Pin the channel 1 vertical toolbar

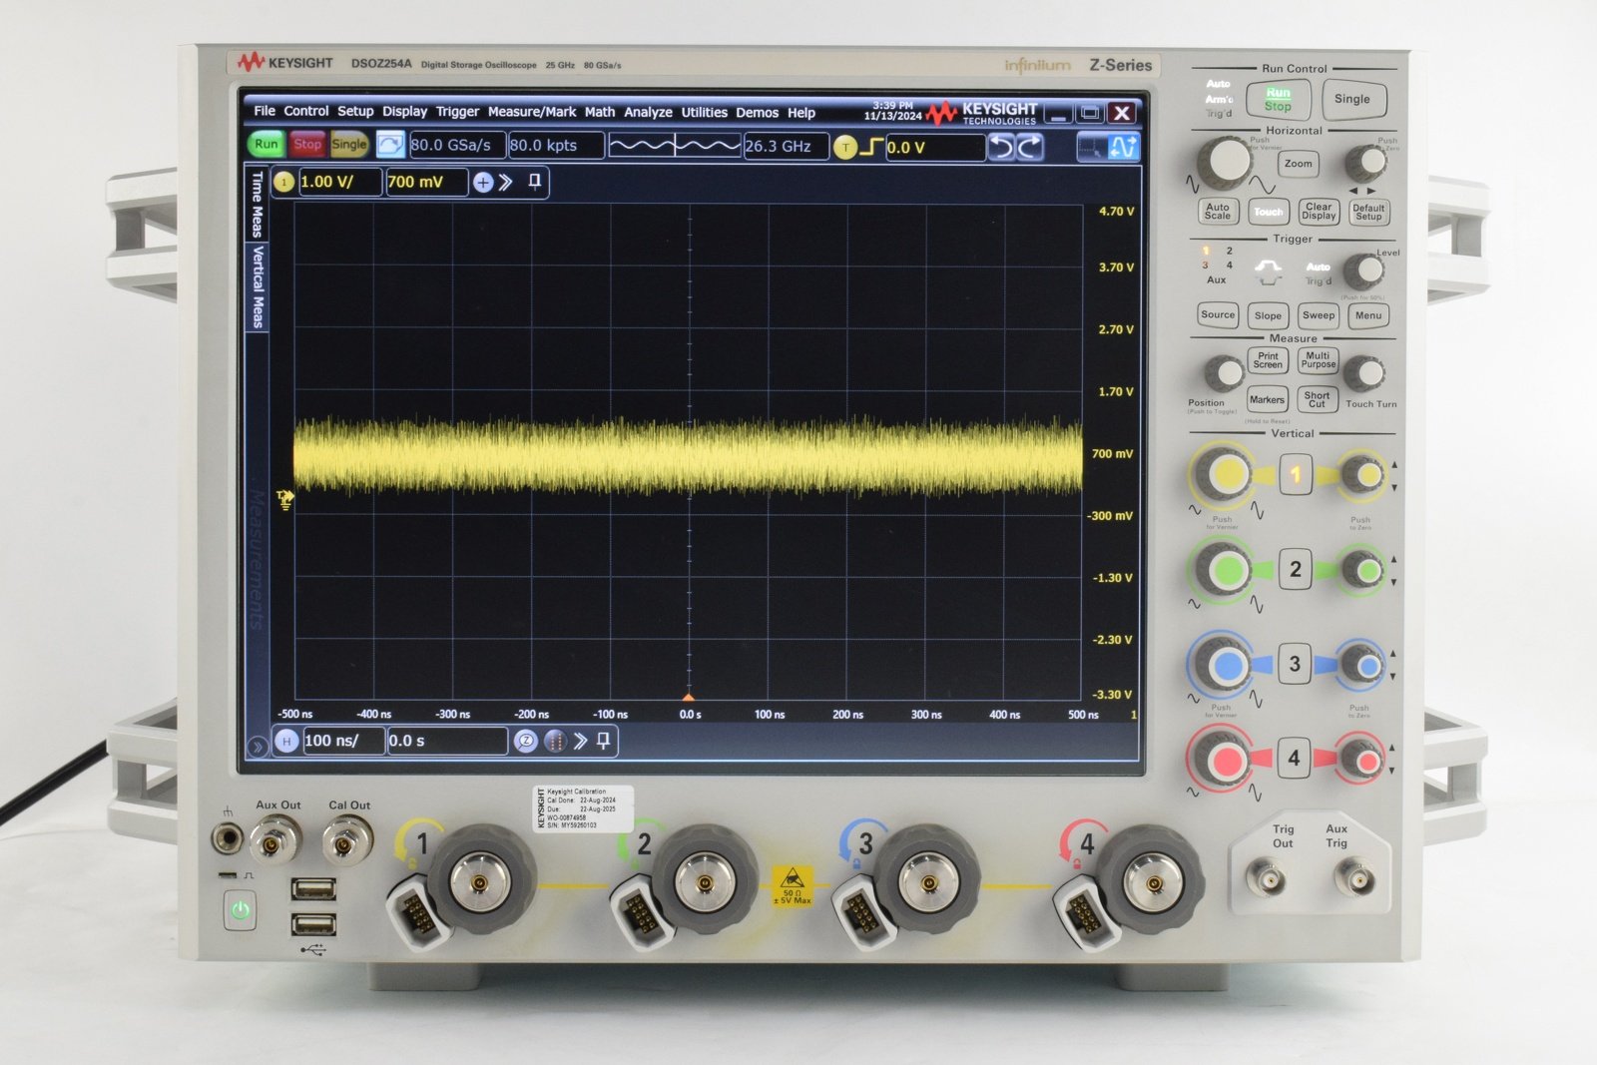point(535,181)
